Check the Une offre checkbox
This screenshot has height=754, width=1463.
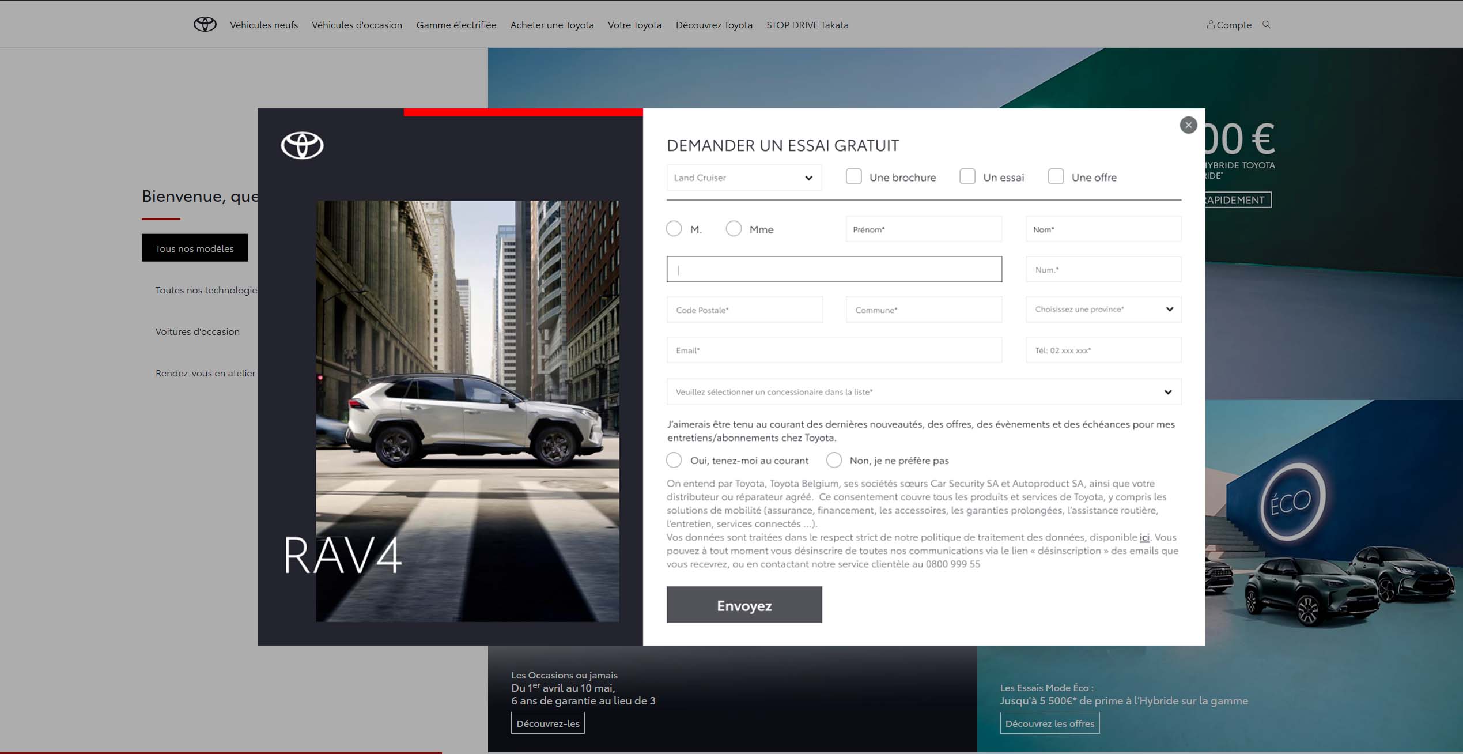pos(1056,176)
